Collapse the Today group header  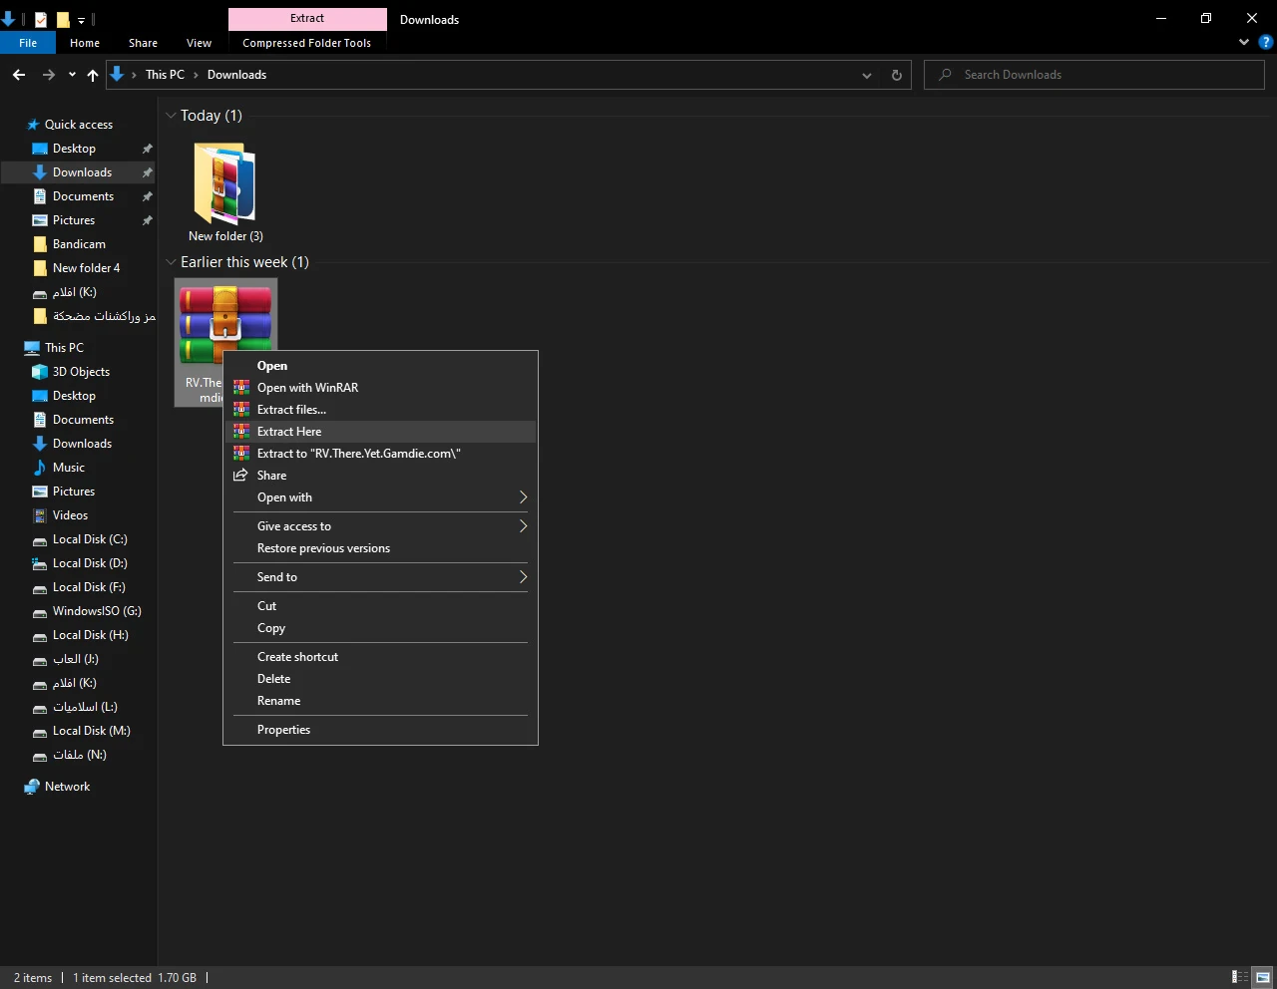[171, 116]
